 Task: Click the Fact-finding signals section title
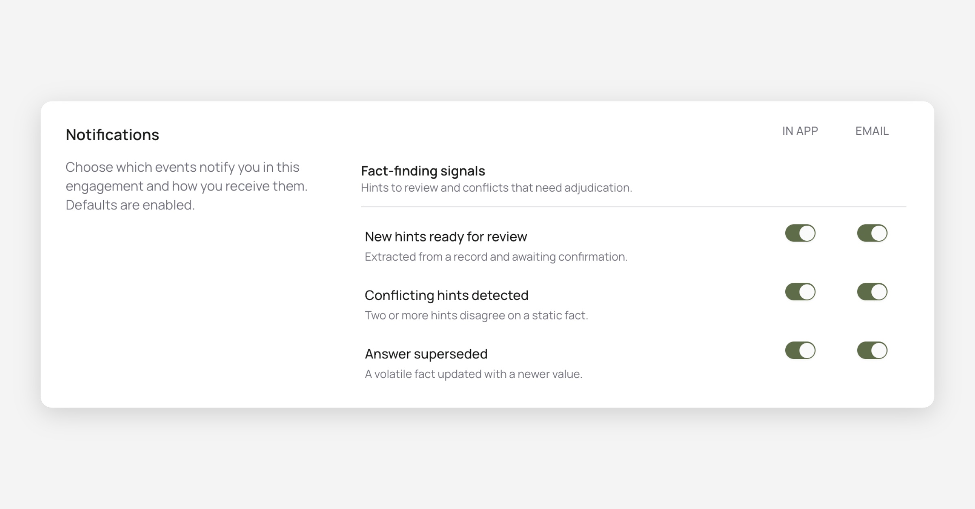click(x=423, y=171)
